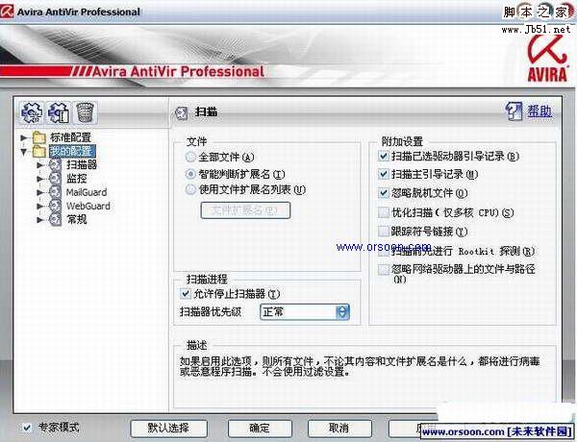Click the Avira logo in the title bar
Image resolution: width=577 pixels, height=442 pixels.
[x=8, y=11]
